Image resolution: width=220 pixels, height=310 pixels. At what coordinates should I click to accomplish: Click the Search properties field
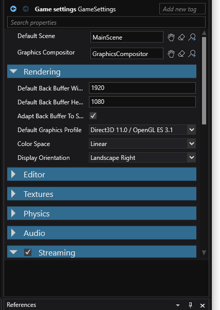coord(106,22)
